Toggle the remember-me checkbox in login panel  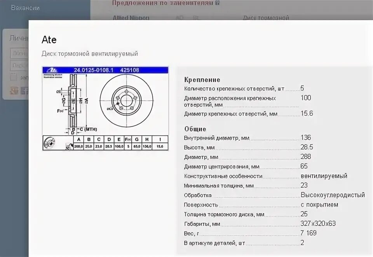tap(14, 77)
